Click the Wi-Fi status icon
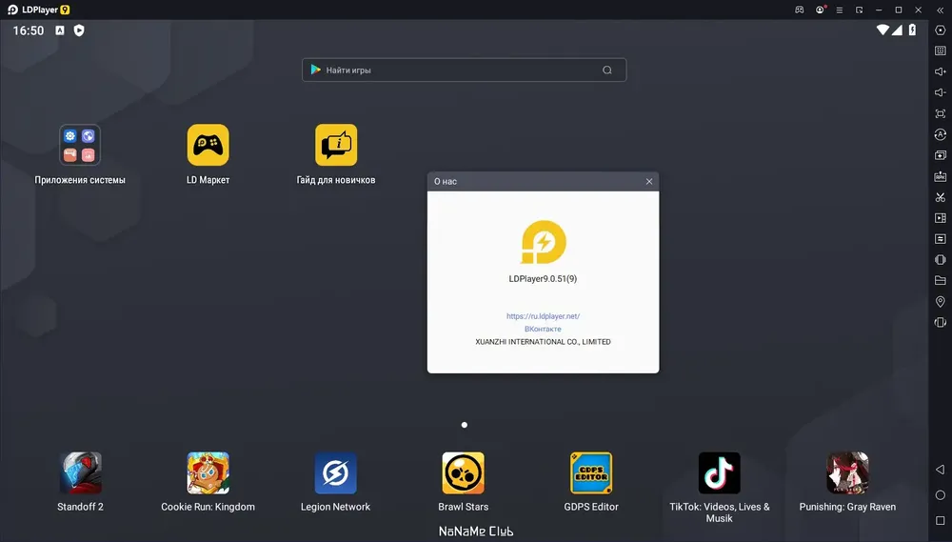The height and width of the screenshot is (542, 952). (x=883, y=30)
